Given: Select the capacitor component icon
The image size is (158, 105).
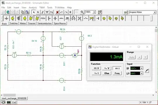Looking at the screenshot, I should (55, 18).
